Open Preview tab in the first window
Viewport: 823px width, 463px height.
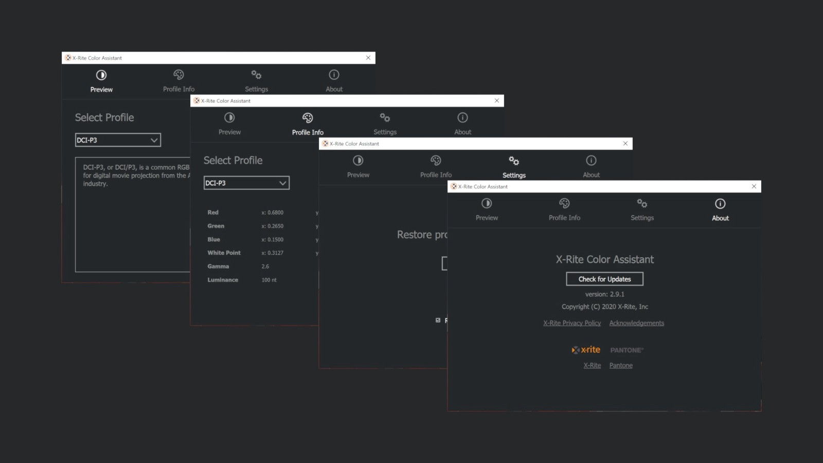(101, 81)
